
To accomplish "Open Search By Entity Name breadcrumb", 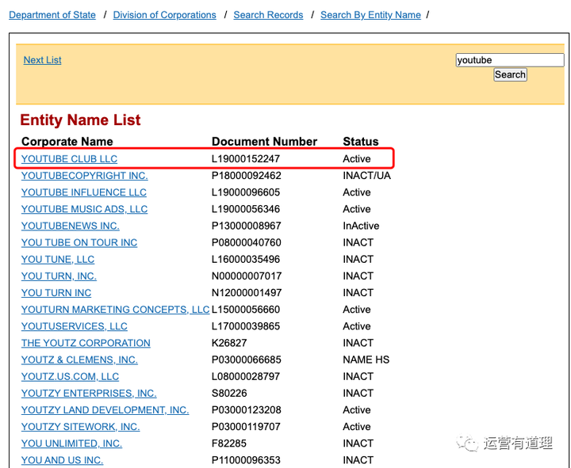I will [370, 15].
